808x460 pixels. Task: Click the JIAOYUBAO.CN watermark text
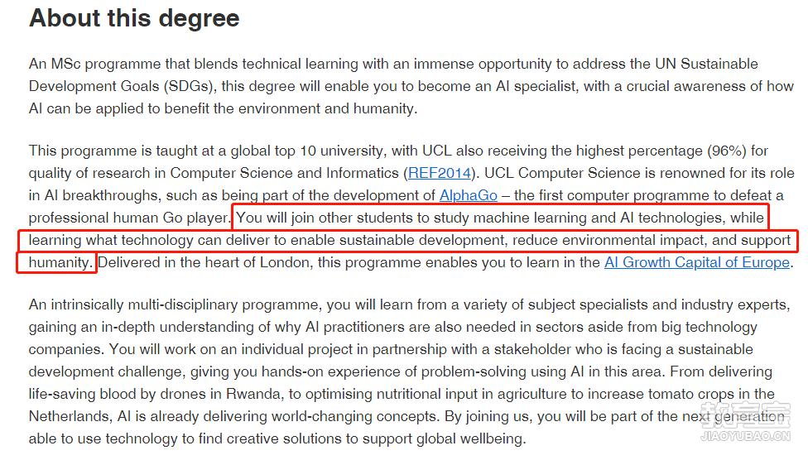pyautogui.click(x=746, y=436)
